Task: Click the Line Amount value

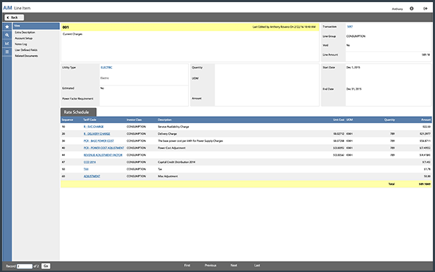Action: tap(426, 55)
